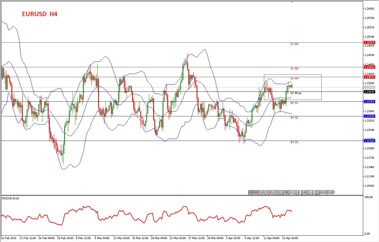This screenshot has width=379, height=242.
Task: Click the 22 Mar 20:00 time label
Action: (x=178, y=238)
